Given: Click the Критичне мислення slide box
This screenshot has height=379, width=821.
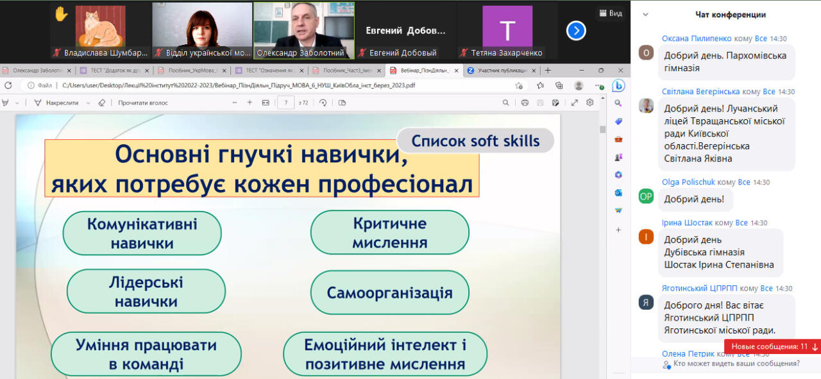Looking at the screenshot, I should 390,233.
